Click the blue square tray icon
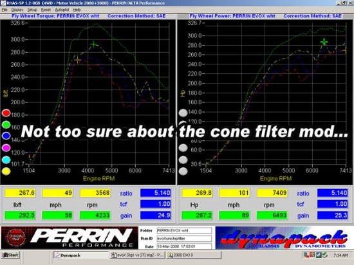The width and height of the screenshot is (354, 265). point(319,255)
